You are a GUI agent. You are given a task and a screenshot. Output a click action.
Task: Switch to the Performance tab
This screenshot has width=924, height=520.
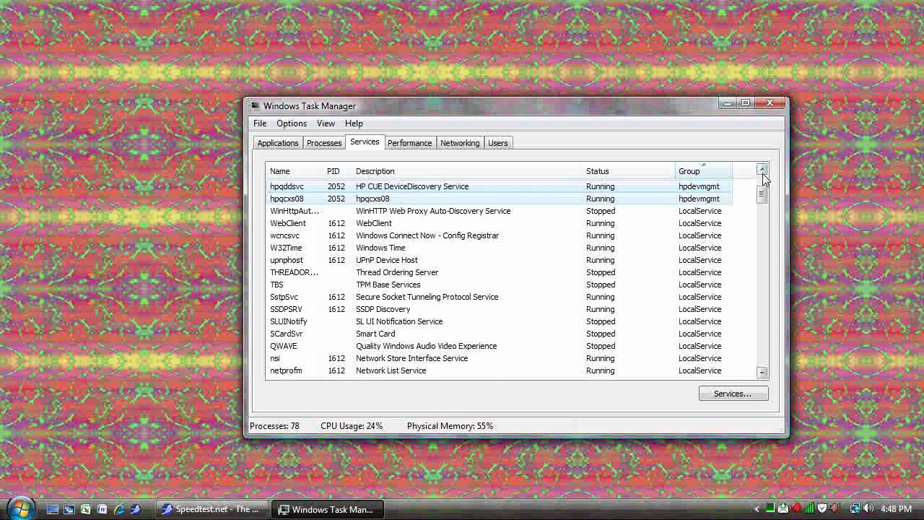(409, 143)
